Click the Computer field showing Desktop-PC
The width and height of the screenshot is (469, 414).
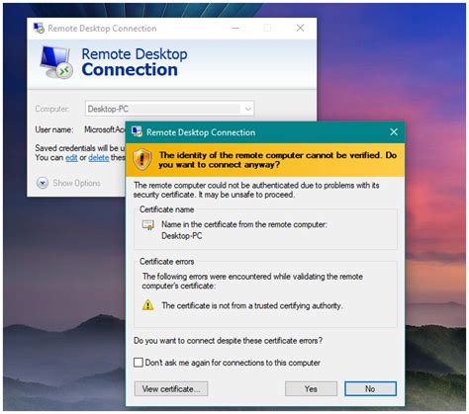[x=169, y=109]
